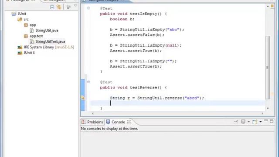
Task: Click the overview ruler icon at editor top-right
Action: tap(272, 6)
